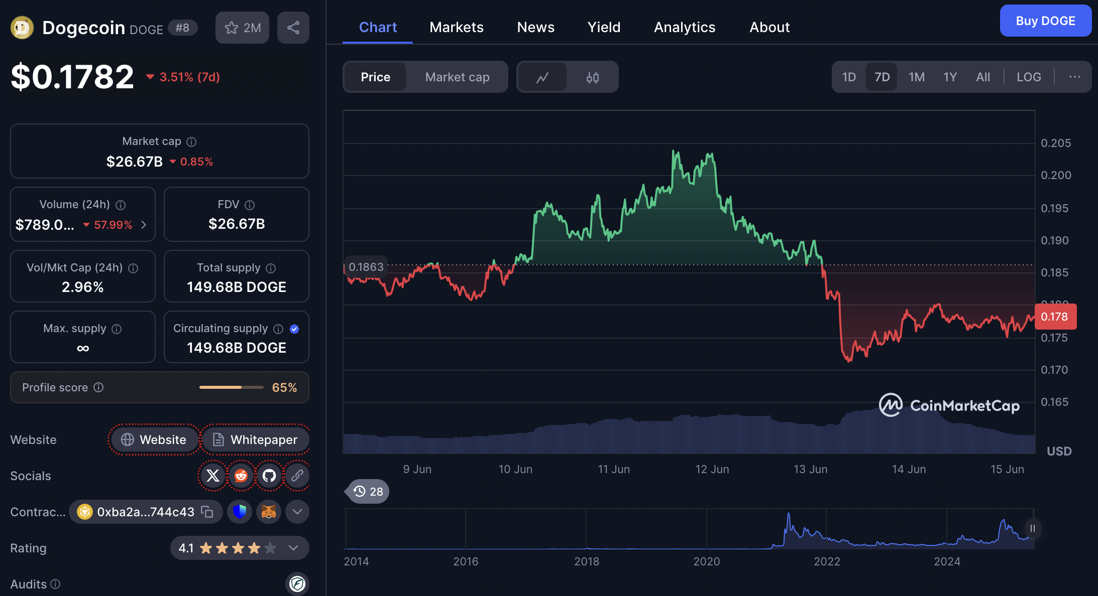The width and height of the screenshot is (1098, 596).
Task: Toggle the LOG scale on chart
Action: pyautogui.click(x=1029, y=77)
